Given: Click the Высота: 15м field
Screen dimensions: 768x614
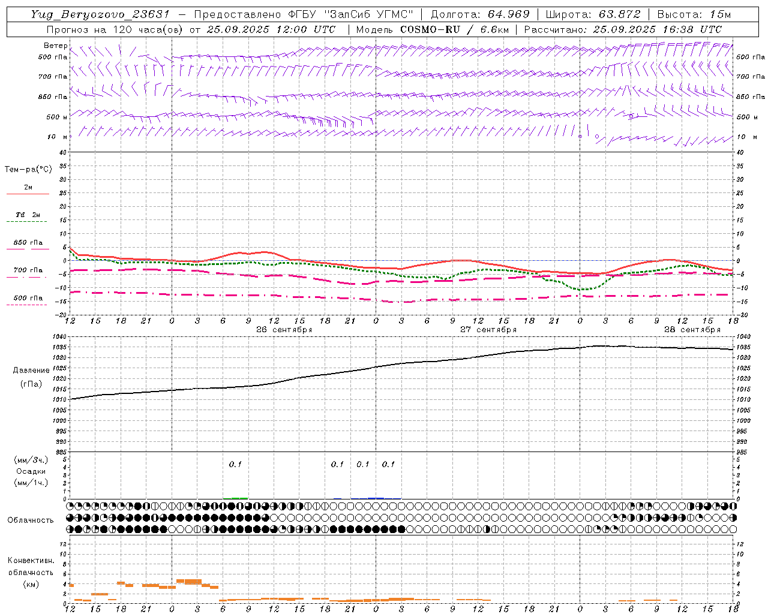Looking at the screenshot, I should coord(694,14).
